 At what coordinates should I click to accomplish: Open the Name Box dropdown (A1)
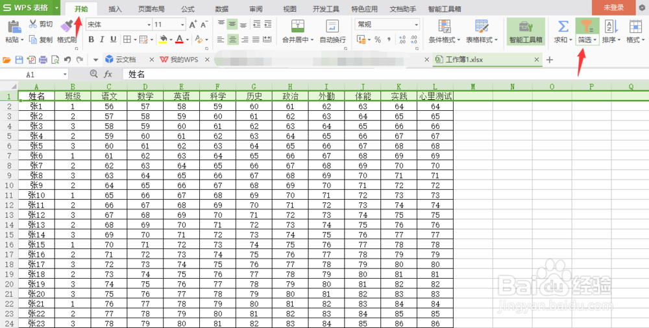point(65,75)
